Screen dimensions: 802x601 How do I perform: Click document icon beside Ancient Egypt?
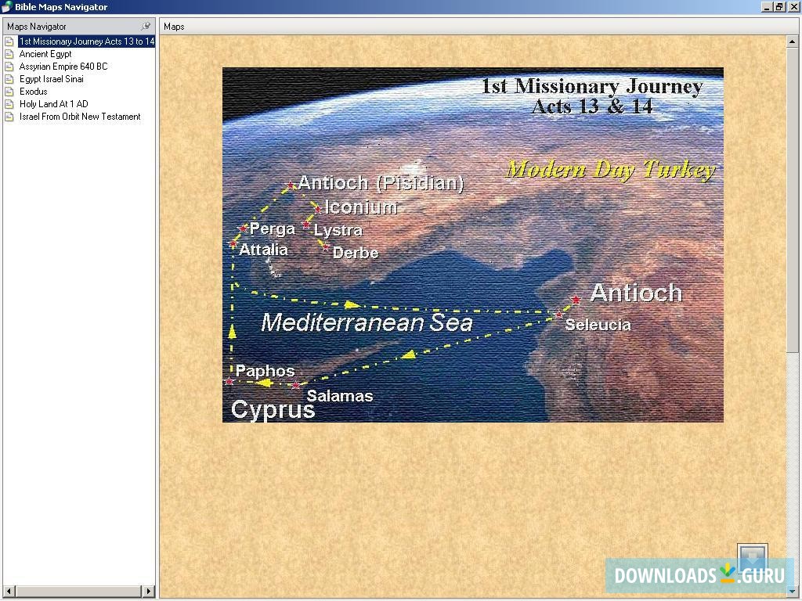click(x=9, y=54)
